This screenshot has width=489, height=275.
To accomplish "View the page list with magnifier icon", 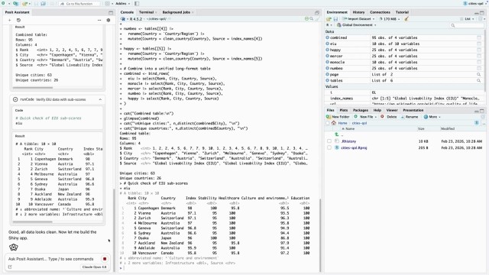I will click(x=479, y=75).
